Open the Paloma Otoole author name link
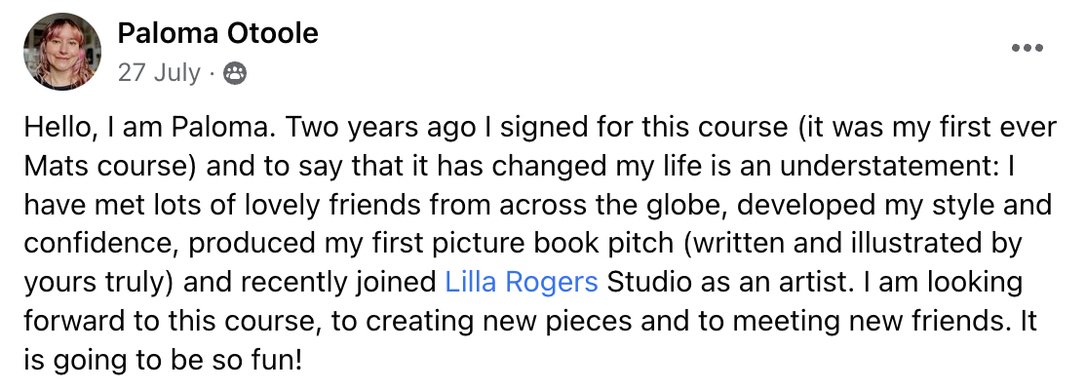Screen dimensions: 1086x390 217,34
